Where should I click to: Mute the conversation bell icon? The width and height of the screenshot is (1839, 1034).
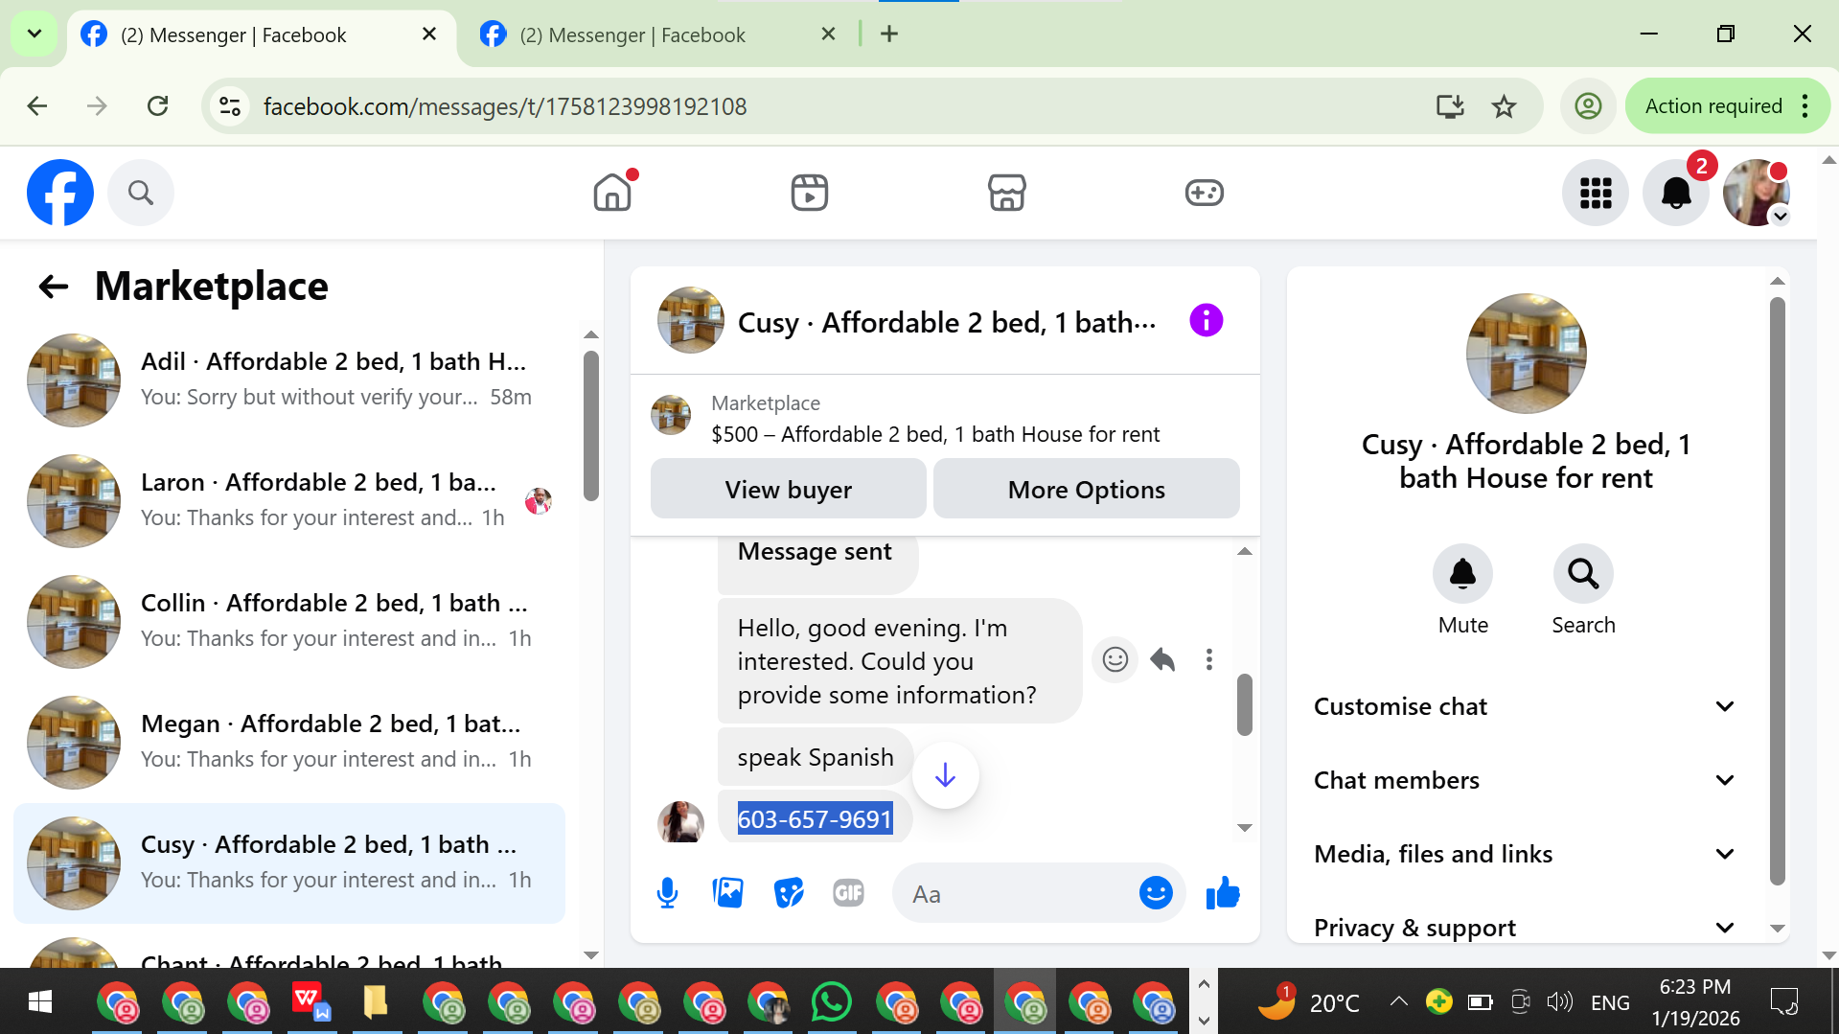pos(1462,574)
